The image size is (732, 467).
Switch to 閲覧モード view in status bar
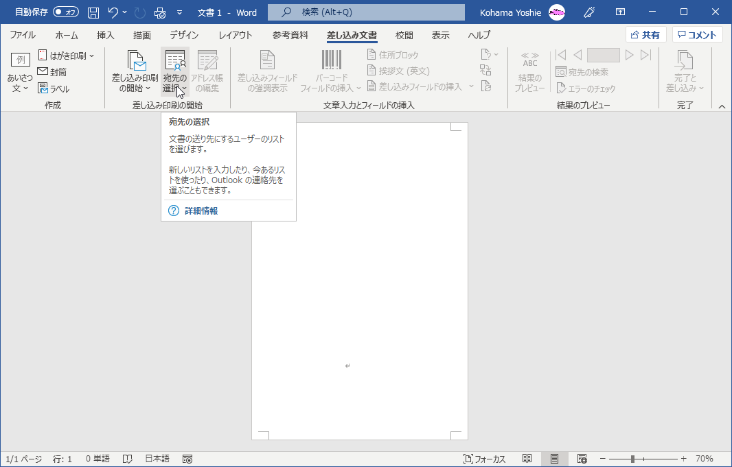pos(528,458)
